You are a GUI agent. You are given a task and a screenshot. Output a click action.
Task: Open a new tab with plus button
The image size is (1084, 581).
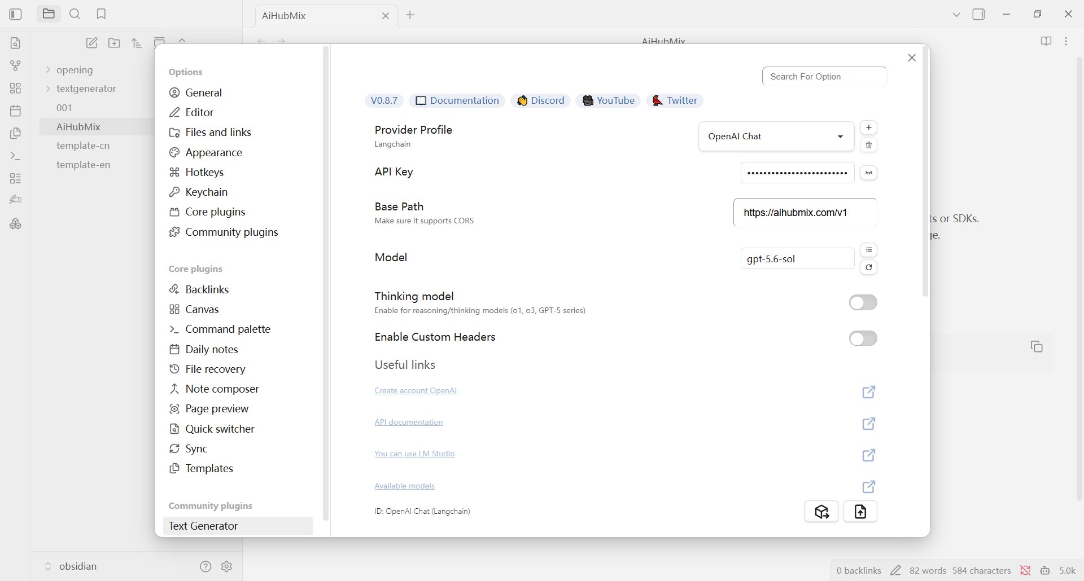click(410, 15)
